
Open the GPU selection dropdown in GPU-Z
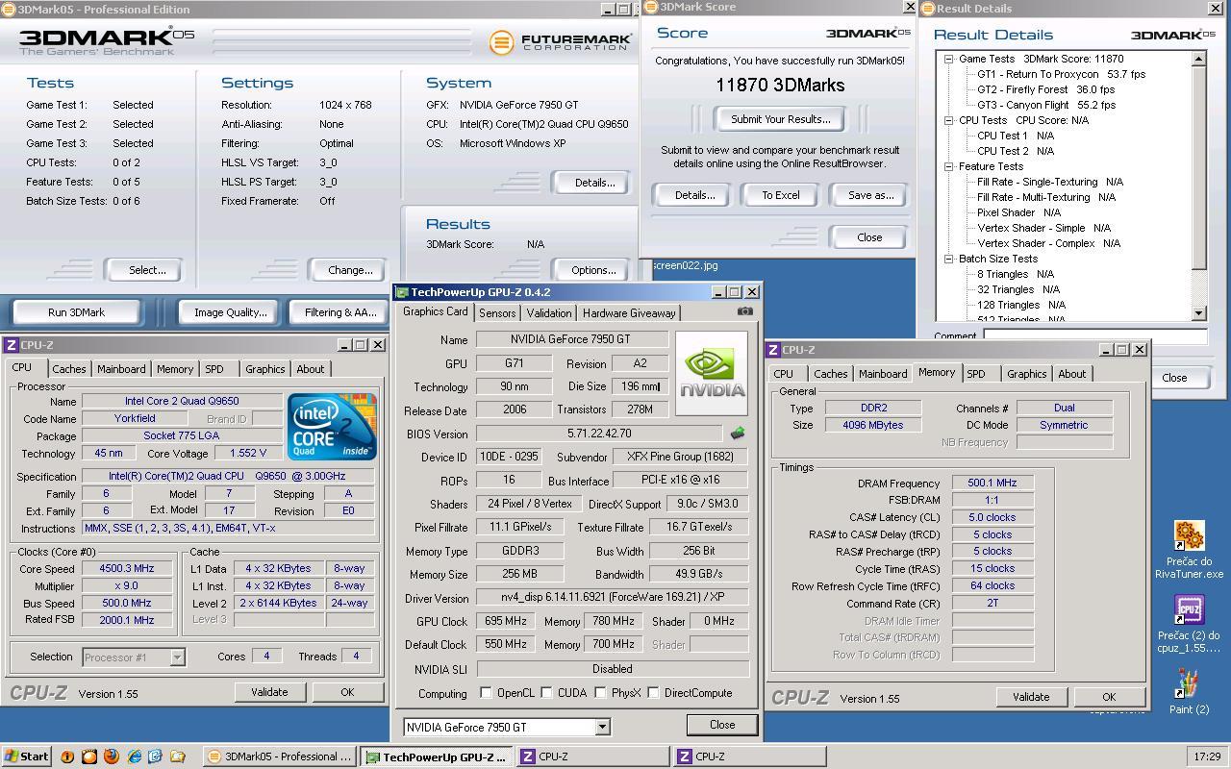[x=602, y=727]
